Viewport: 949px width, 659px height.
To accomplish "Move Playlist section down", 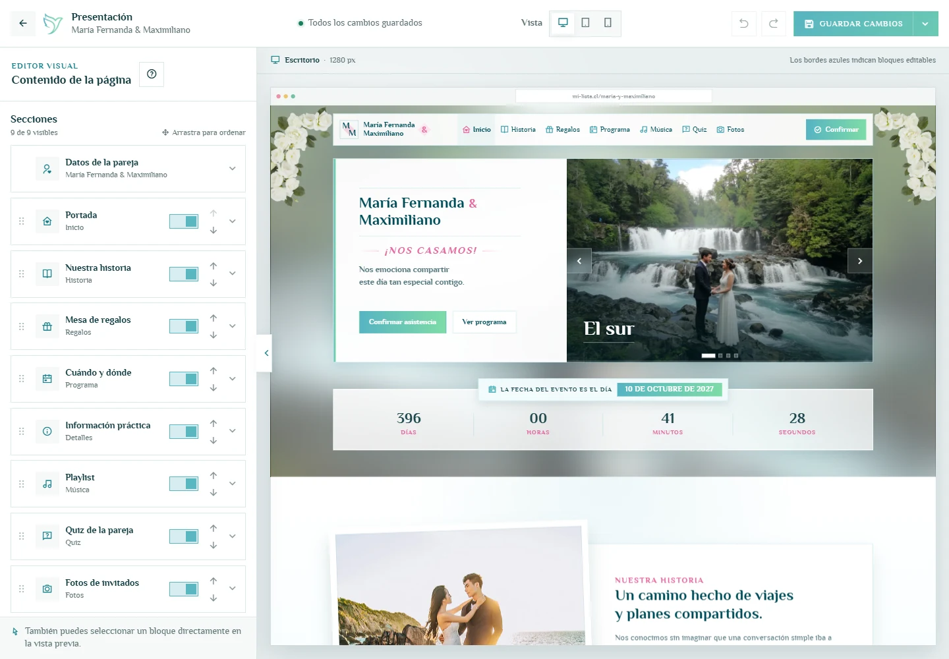I will click(214, 492).
